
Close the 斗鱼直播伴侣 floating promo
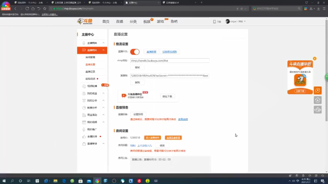pyautogui.click(x=315, y=58)
